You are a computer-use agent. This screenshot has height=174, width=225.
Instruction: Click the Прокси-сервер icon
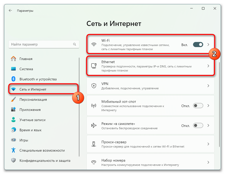[x=94, y=144]
